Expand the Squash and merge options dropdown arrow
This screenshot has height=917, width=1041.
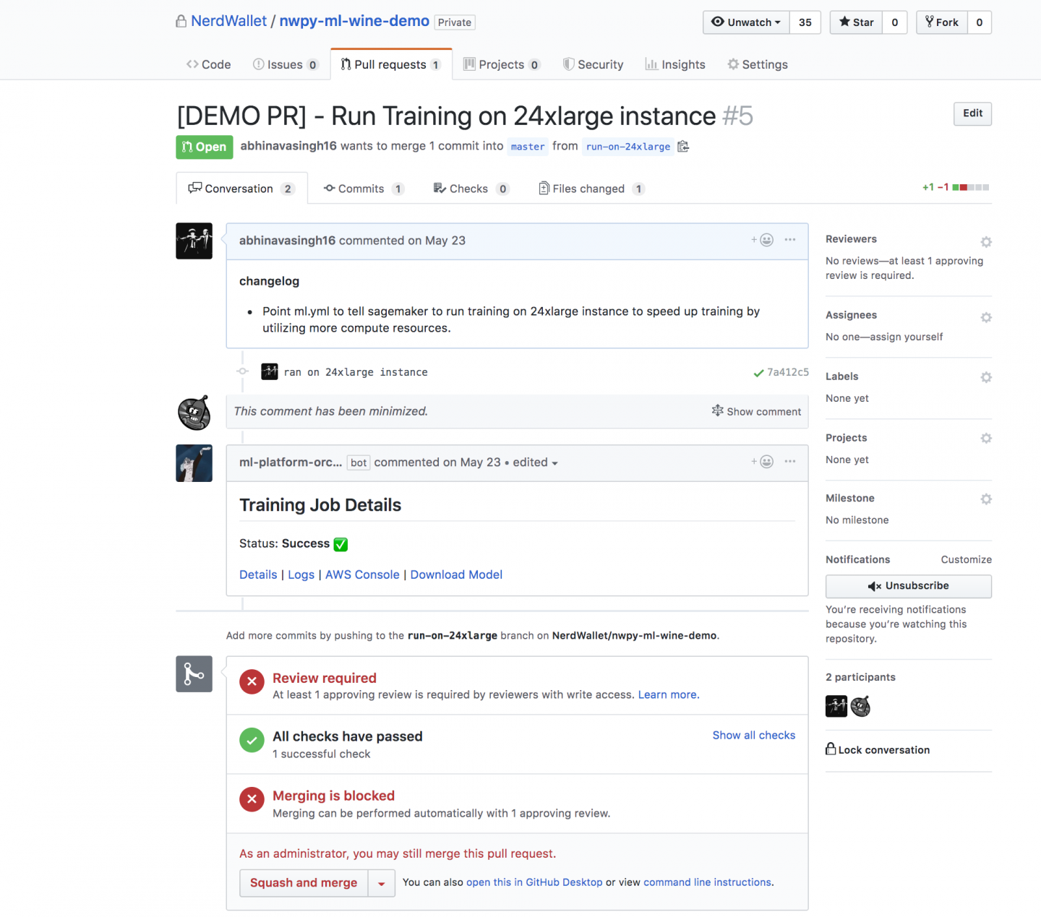[x=382, y=883]
